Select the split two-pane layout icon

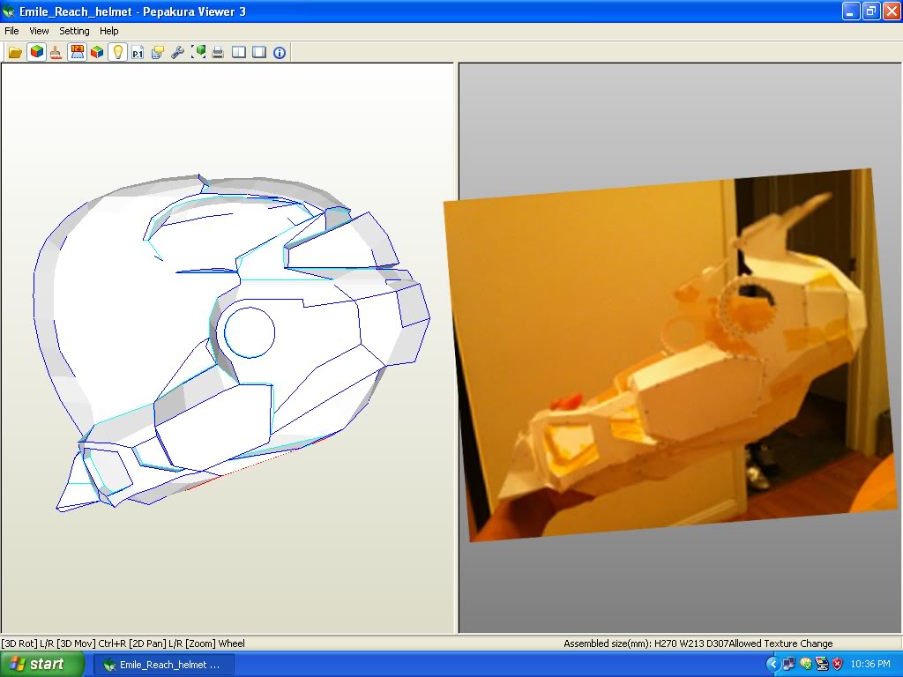pos(238,52)
